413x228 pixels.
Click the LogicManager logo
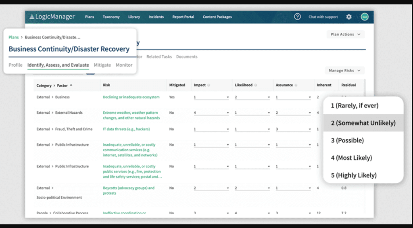[52, 17]
